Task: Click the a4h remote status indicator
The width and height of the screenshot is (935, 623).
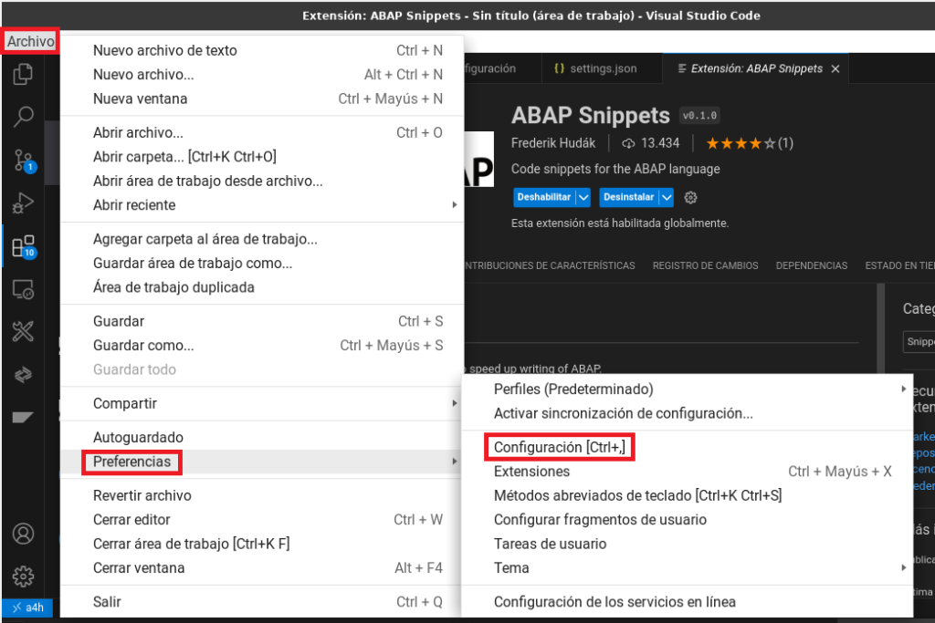Action: click(x=27, y=607)
